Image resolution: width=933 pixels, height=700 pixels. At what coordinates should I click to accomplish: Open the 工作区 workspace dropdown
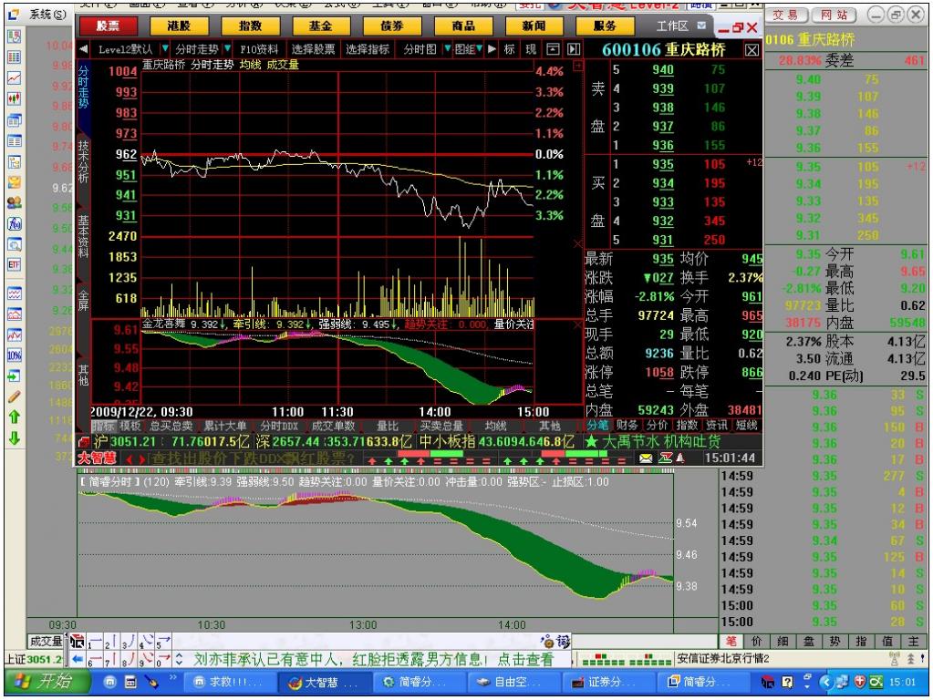pyautogui.click(x=701, y=26)
